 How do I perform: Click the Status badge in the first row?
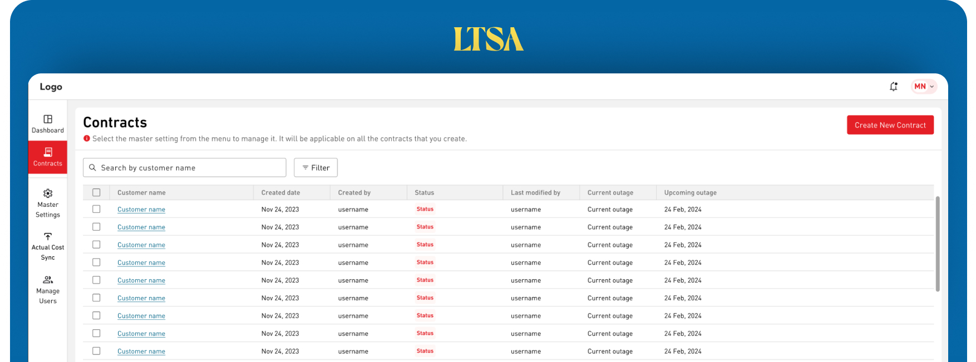point(425,209)
